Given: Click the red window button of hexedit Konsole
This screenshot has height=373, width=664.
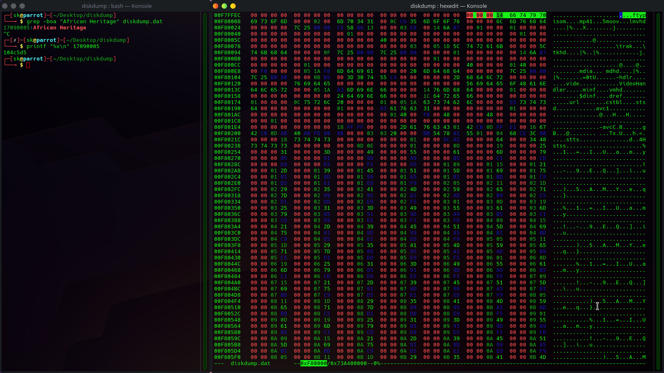Looking at the screenshot, I should pos(215,6).
